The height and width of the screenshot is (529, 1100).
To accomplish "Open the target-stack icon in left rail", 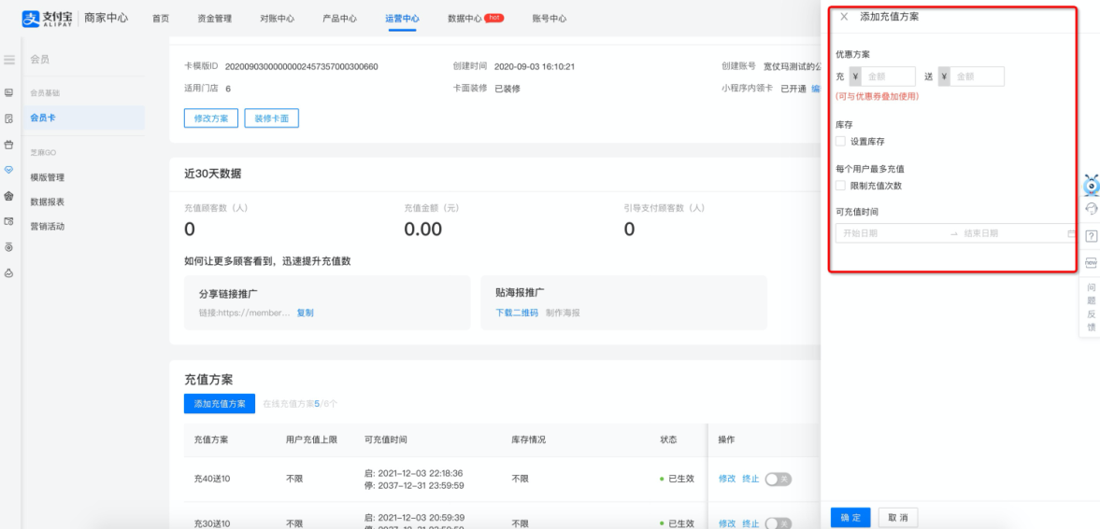I will tap(9, 247).
